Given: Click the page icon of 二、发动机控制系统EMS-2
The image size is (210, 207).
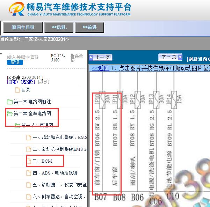Looking at the screenshot, I should [29, 149].
